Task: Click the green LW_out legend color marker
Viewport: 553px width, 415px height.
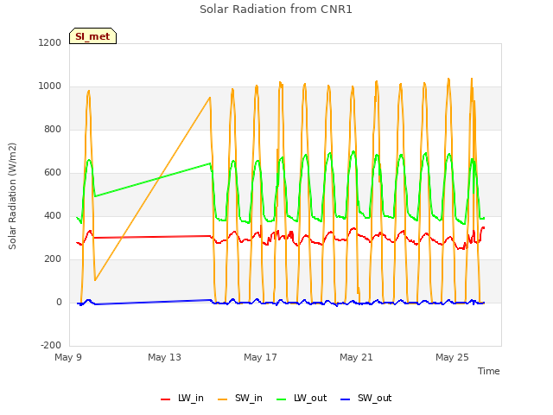Action: pos(282,399)
